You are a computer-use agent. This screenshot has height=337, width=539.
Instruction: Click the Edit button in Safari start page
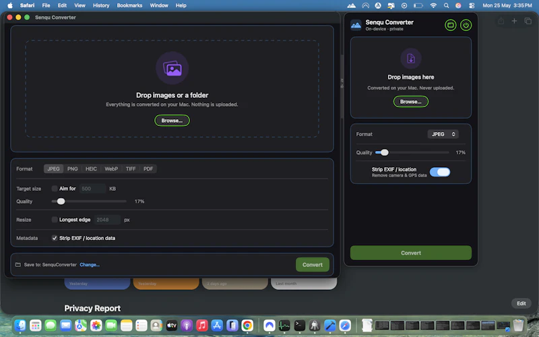tap(521, 303)
